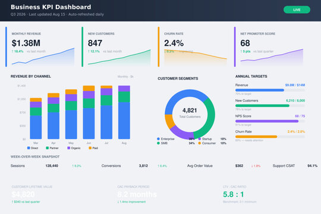Image resolution: width=321 pixels, height=214 pixels.
Task: Click the purple Organic legend swatch
Action: pos(69,148)
